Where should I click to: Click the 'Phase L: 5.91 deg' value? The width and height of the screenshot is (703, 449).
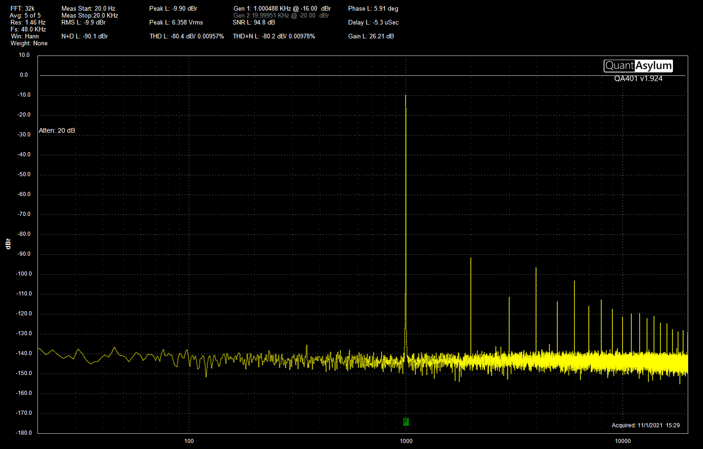coord(373,8)
